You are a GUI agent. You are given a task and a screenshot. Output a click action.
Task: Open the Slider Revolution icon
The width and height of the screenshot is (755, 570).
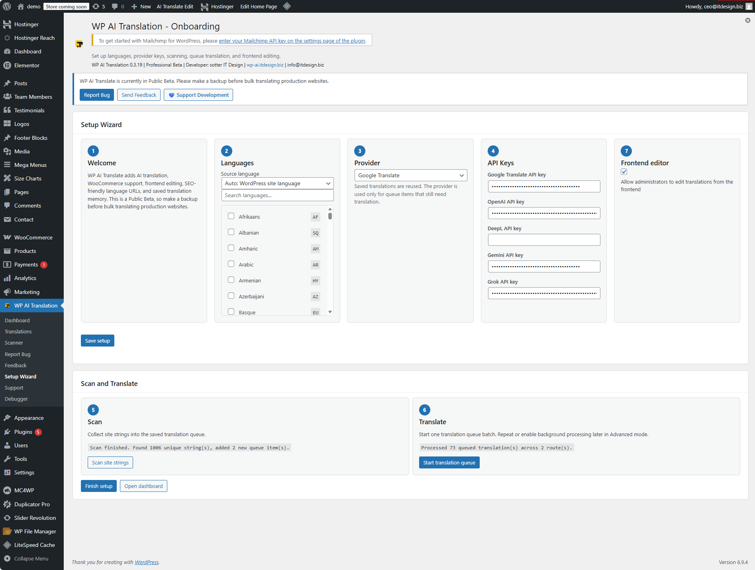(x=7, y=518)
